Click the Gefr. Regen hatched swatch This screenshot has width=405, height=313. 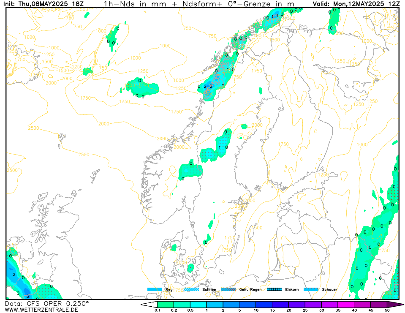point(228,289)
